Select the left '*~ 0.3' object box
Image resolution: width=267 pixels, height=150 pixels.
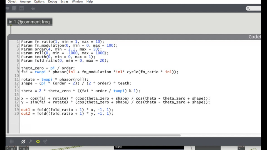tap(11, 148)
